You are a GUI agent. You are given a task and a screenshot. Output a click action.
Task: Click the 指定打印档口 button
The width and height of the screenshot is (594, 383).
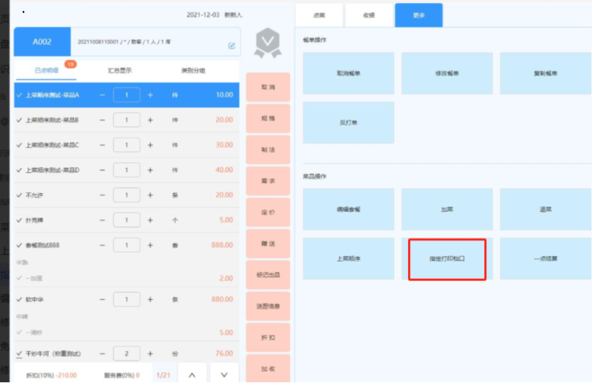click(446, 258)
